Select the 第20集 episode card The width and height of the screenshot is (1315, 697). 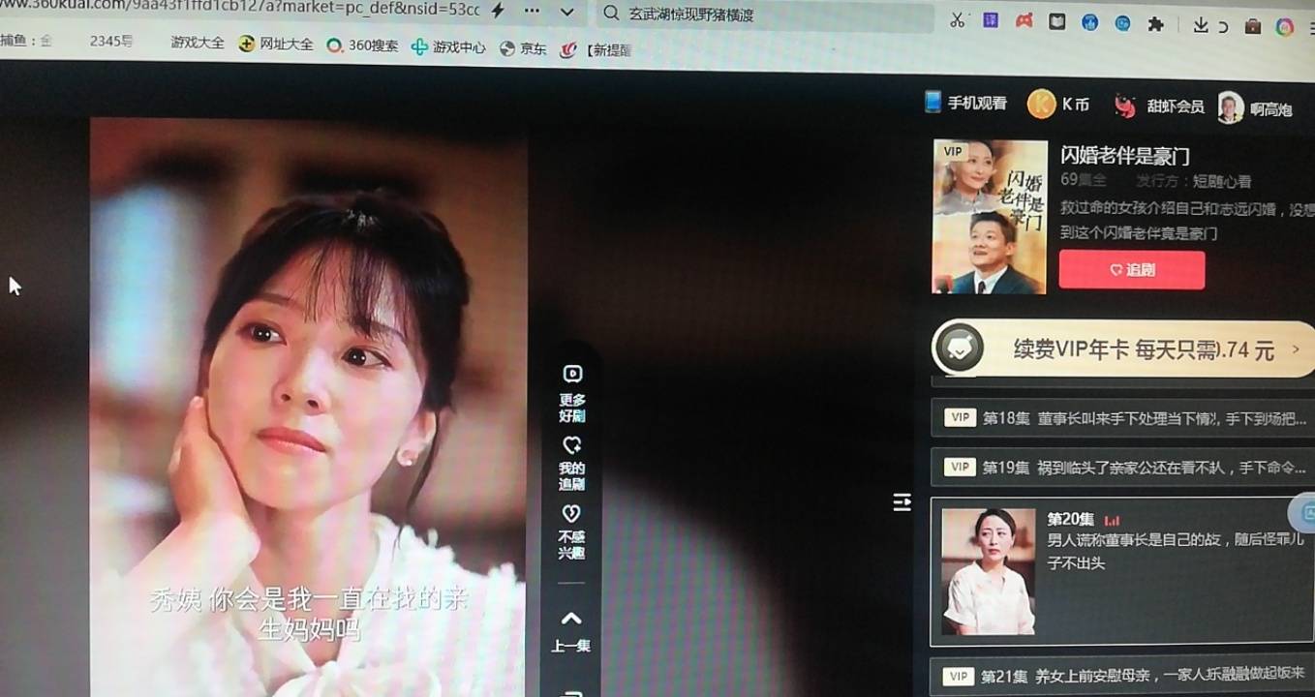tap(1122, 571)
